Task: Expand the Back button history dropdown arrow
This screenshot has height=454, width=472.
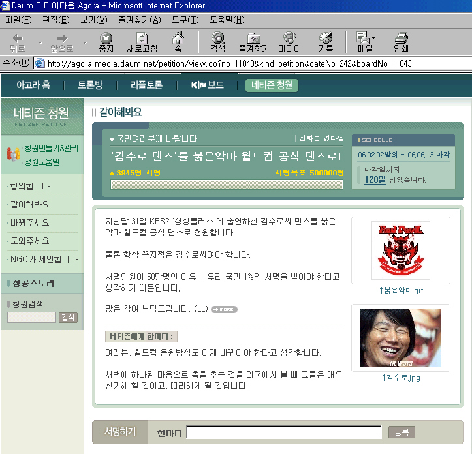Action: [x=39, y=42]
